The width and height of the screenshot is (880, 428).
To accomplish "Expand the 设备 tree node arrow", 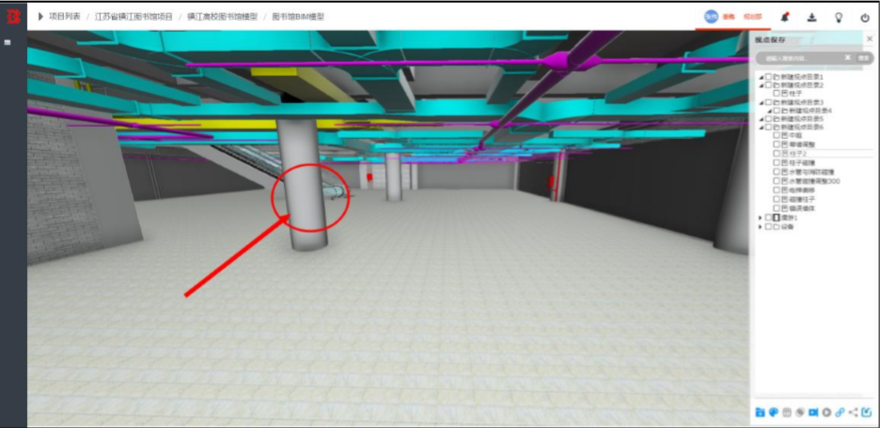I will click(761, 227).
